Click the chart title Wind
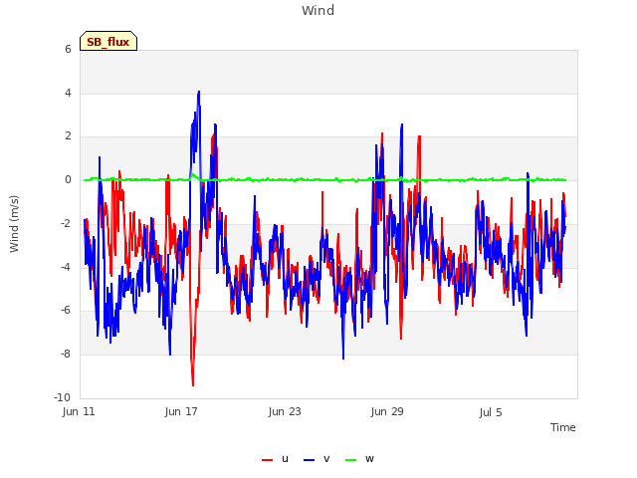Viewport: 637px width, 478px height. click(318, 10)
